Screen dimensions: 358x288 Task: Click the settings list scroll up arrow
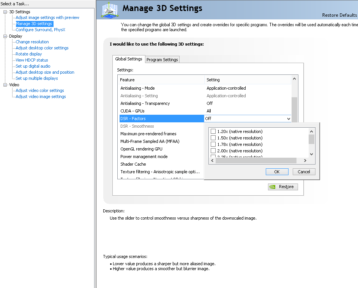tap(294, 79)
